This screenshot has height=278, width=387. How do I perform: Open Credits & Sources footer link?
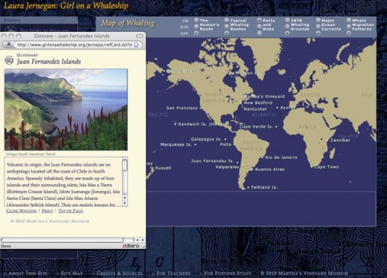[x=120, y=274]
